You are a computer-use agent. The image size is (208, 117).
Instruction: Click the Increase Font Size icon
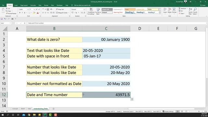pos(37,9)
